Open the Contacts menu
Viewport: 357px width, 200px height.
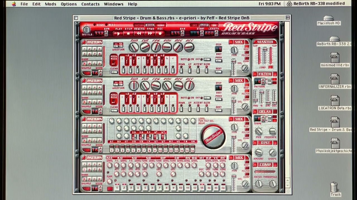pyautogui.click(x=90, y=4)
